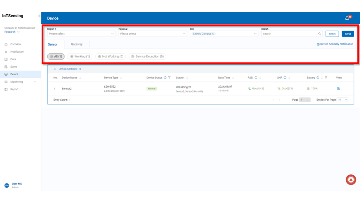Viewport: 360px width, 203px height.
Task: Select the Not Working (0) status filter
Action: [110, 56]
